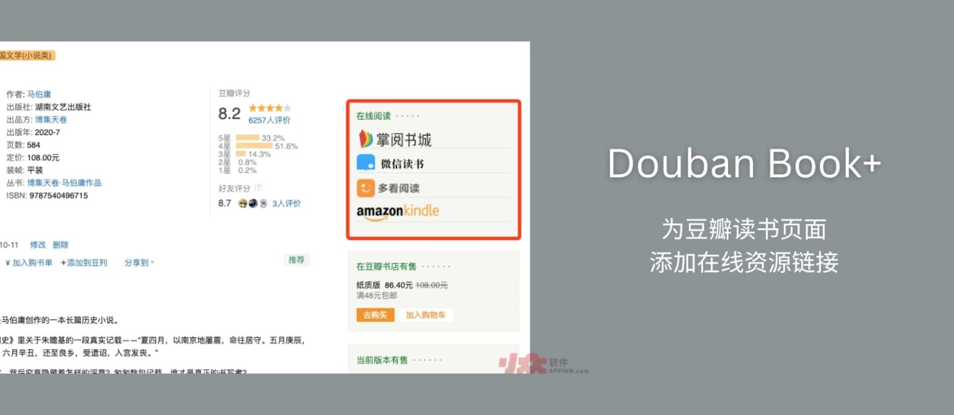
Task: Click the gray fifth star in the rating
Action: (288, 109)
